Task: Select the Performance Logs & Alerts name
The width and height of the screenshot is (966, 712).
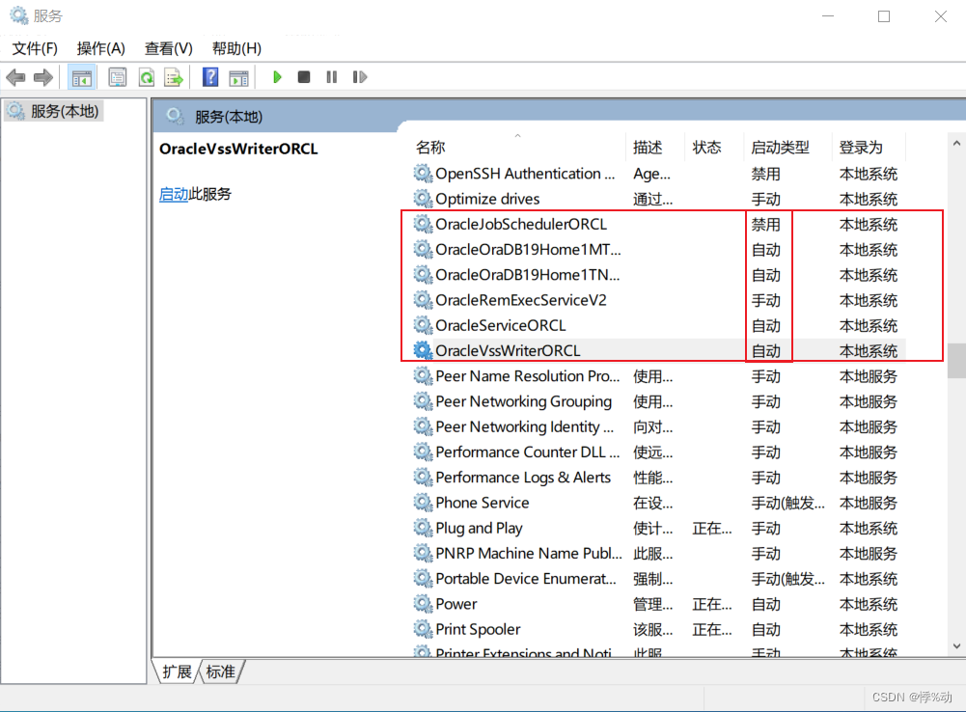Action: click(523, 478)
